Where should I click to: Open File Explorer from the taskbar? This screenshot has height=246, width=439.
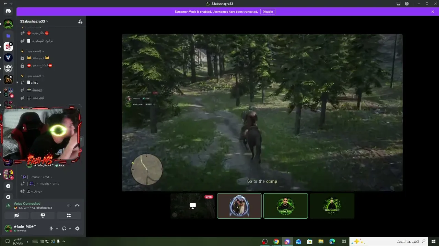point(321,242)
